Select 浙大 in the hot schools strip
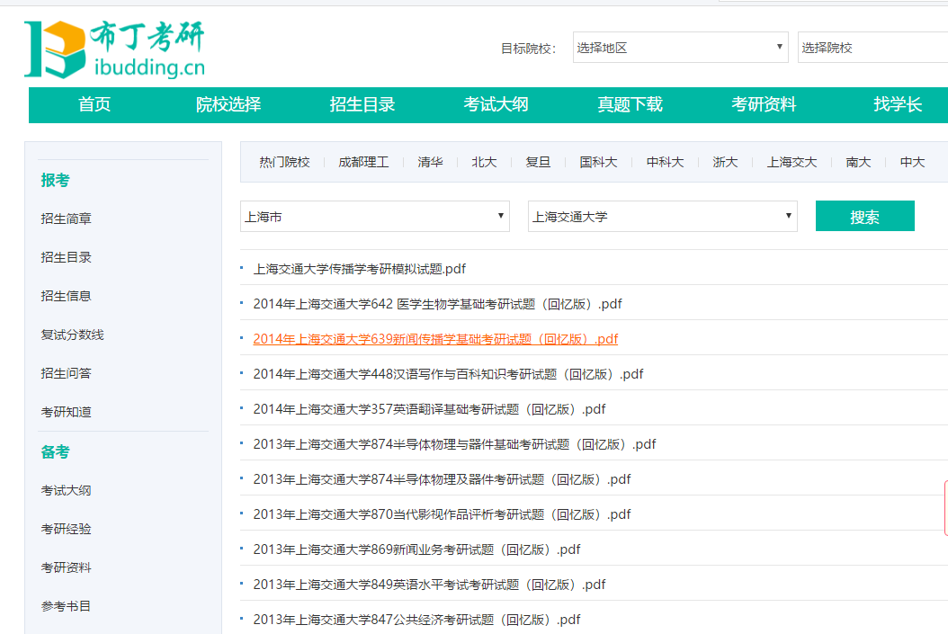948x634 pixels. tap(725, 162)
